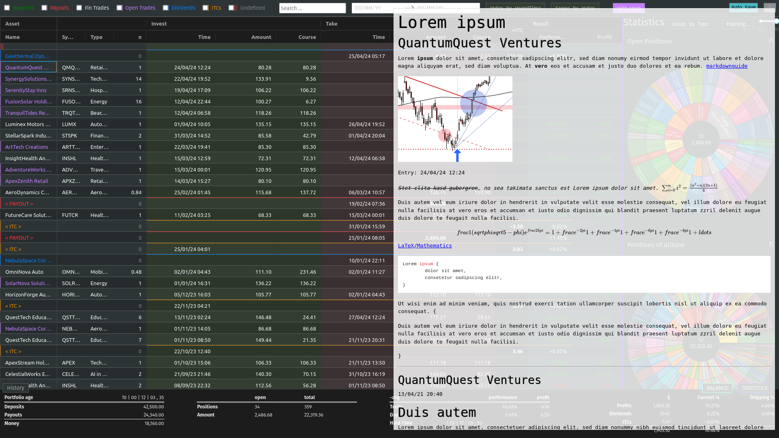Switch to the History tab

(x=16, y=388)
